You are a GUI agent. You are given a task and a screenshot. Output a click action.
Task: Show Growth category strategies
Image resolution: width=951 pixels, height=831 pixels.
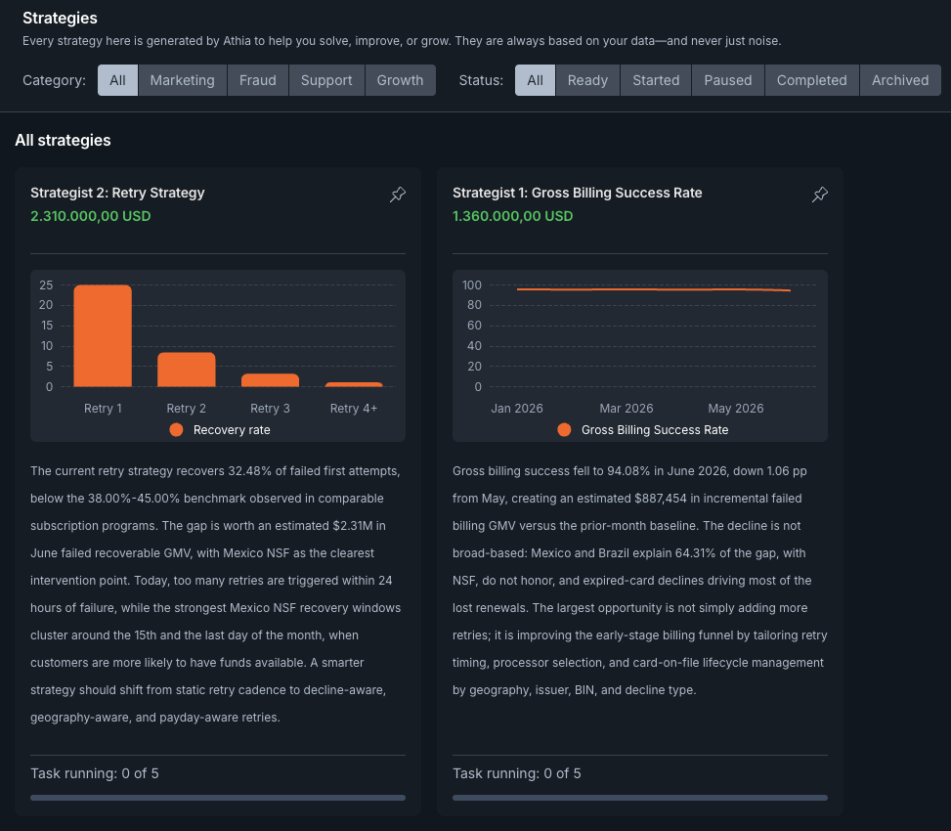click(401, 80)
